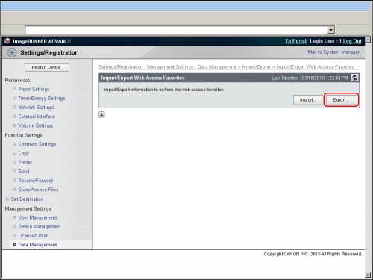Open Data Management menu item

pyautogui.click(x=37, y=245)
